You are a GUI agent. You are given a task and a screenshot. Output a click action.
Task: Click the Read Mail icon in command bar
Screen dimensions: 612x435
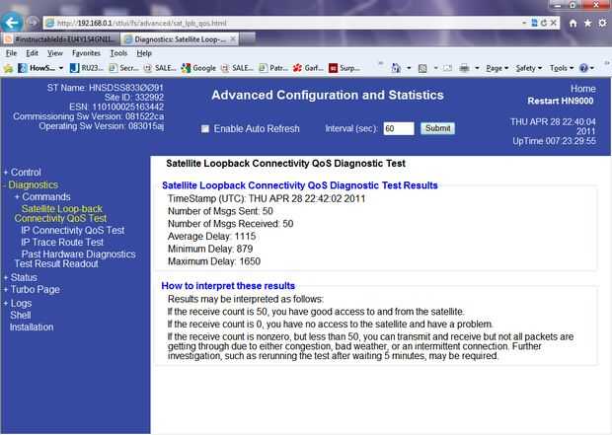pyautogui.click(x=447, y=69)
